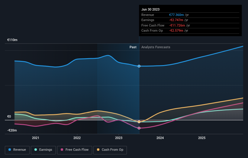Image resolution: width=248 pixels, height=158 pixels.
Task: Click the Cash From Op label in tooltip
Action: [x=152, y=31]
